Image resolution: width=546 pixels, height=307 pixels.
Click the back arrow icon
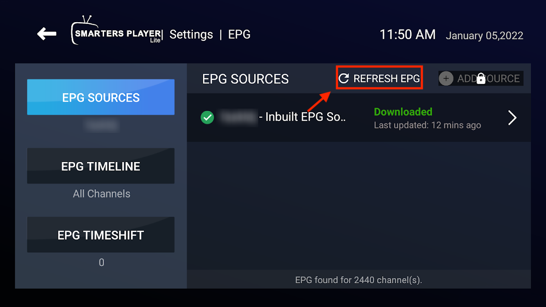point(47,34)
